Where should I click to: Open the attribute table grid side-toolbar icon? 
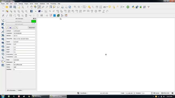tap(3, 65)
